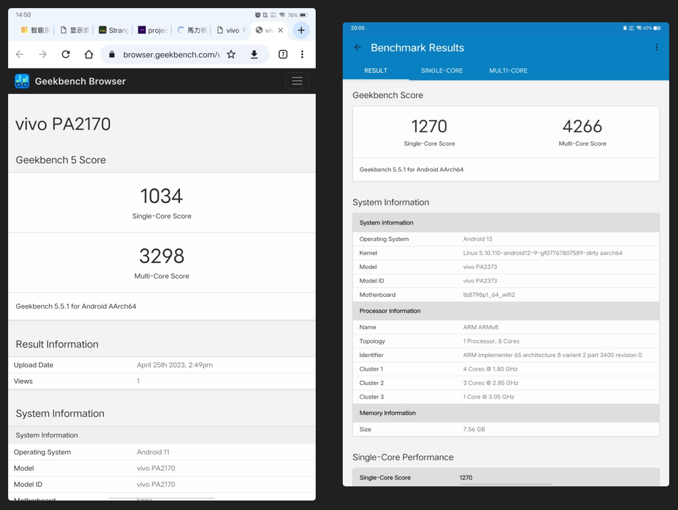Switch to the 显示 browser tab

pos(75,30)
